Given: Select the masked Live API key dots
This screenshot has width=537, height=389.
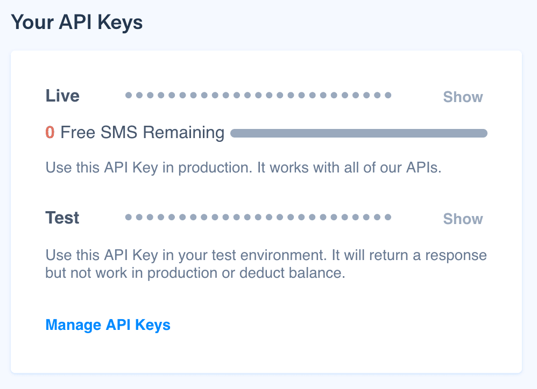Looking at the screenshot, I should pos(258,96).
